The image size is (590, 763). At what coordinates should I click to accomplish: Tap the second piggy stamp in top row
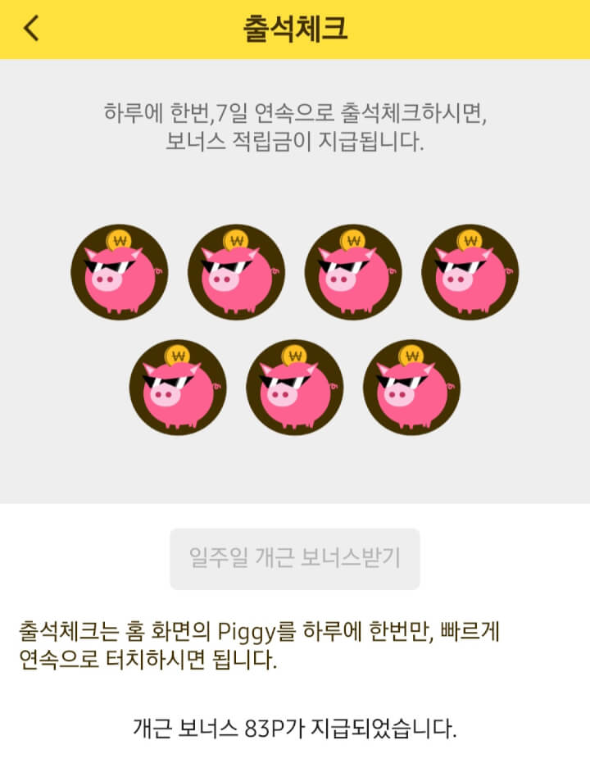tap(236, 272)
